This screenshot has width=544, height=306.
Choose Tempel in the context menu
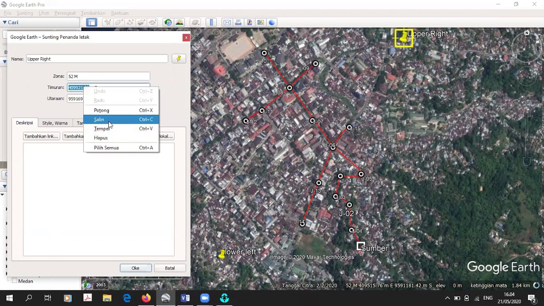[x=121, y=128]
